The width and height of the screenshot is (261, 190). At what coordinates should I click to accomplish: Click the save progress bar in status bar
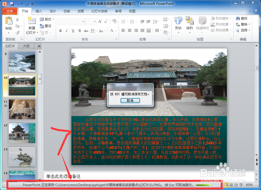(x=208, y=185)
